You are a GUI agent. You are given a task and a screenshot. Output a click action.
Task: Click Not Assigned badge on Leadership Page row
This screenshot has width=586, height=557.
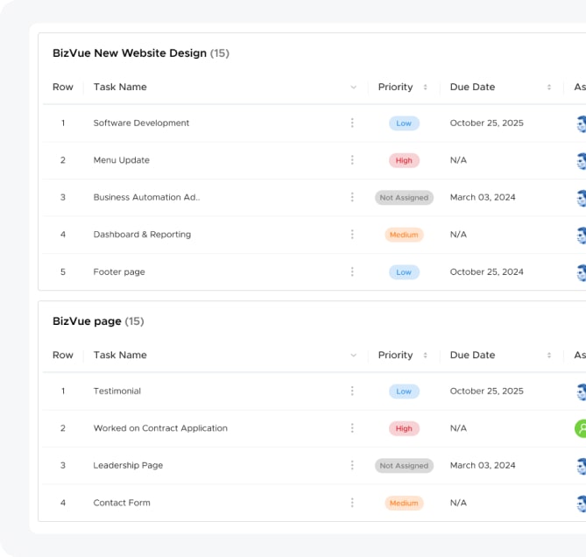pos(404,466)
